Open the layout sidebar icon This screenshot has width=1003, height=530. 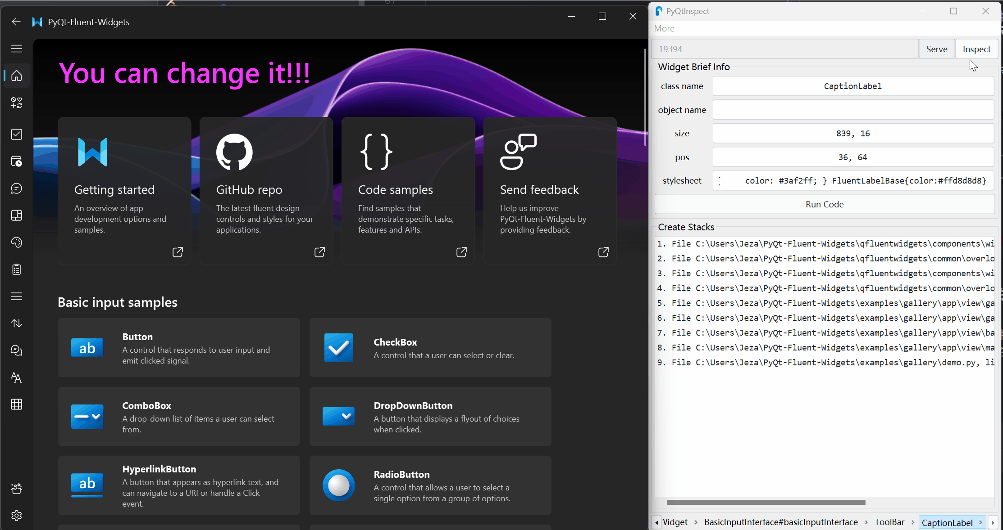(x=17, y=215)
